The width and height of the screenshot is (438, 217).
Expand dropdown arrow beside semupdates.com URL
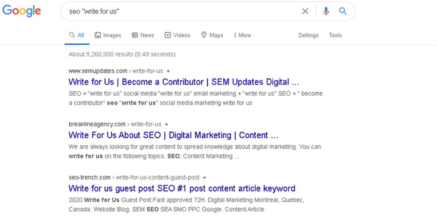[x=168, y=71]
